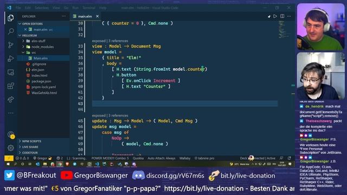Image resolution: width=347 pixels, height=195 pixels.
Task: Click Quokka in the status bar
Action: [138, 158]
